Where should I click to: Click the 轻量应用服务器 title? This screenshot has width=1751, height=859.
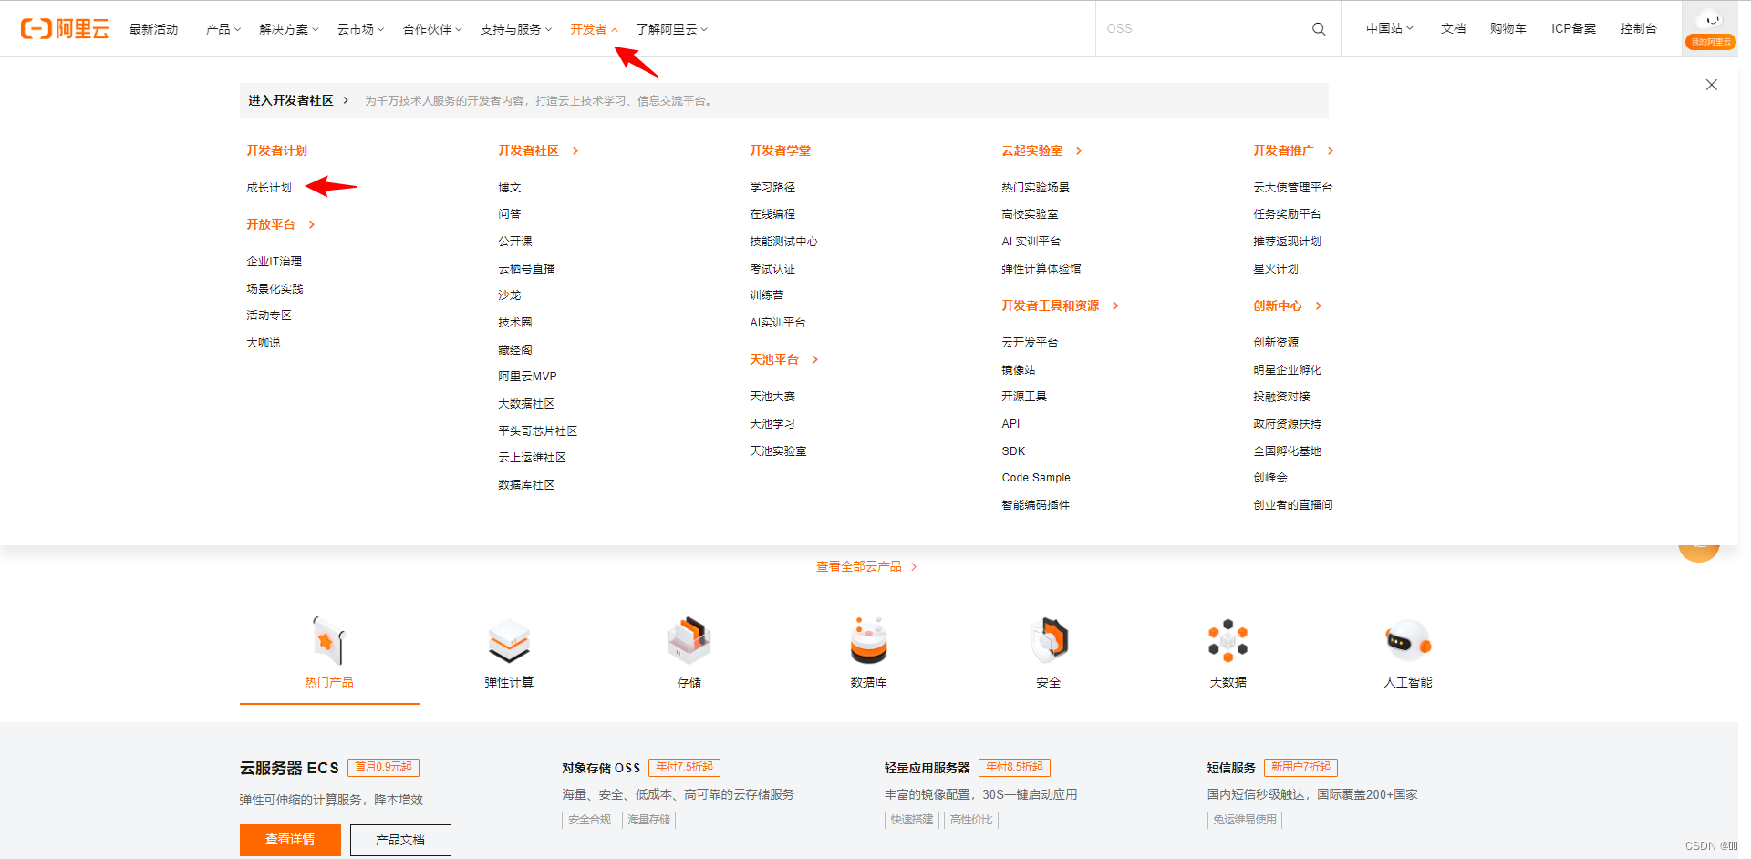[x=927, y=769]
